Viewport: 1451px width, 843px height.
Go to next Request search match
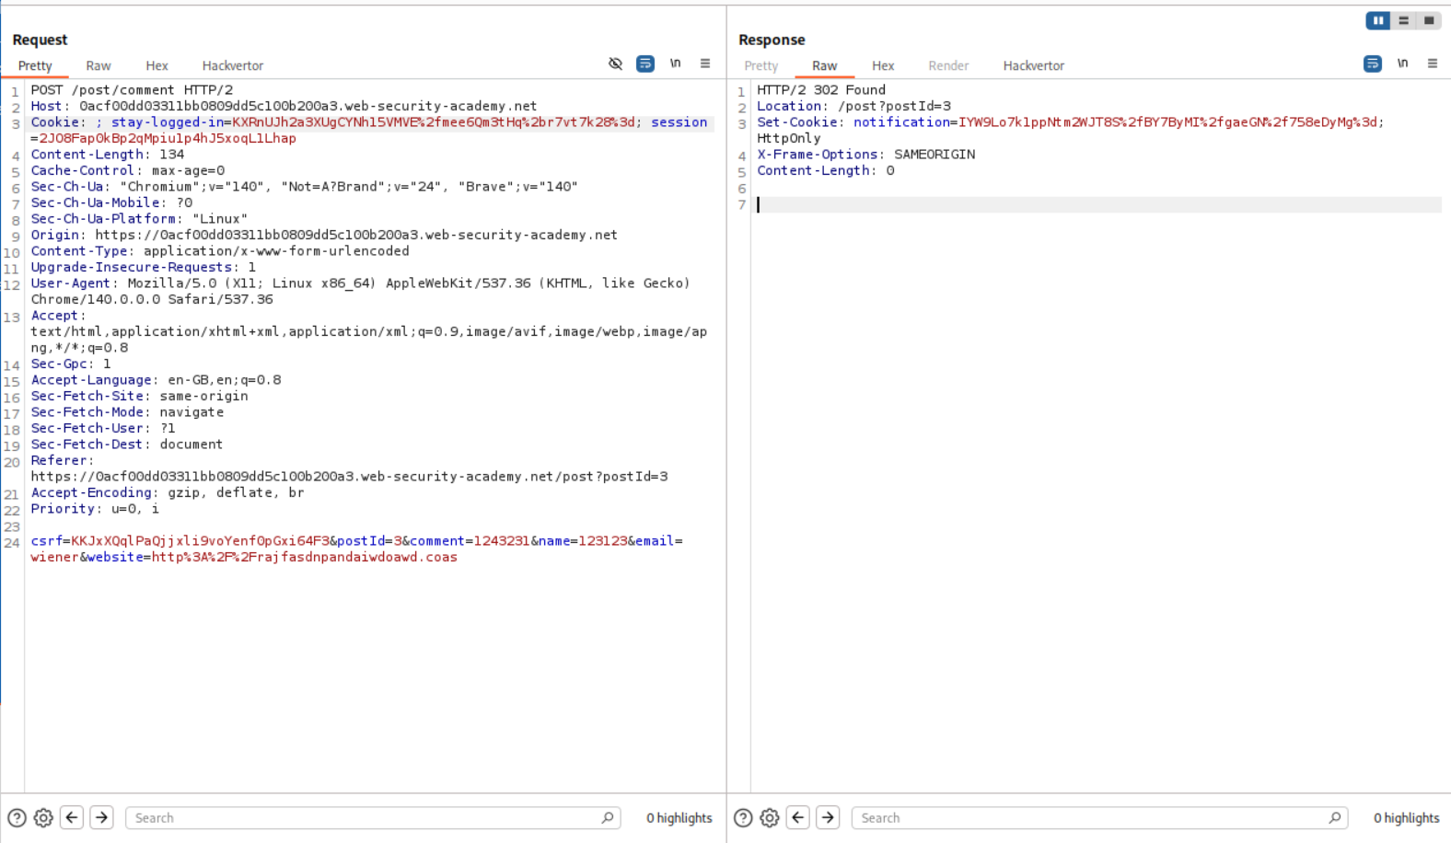point(101,817)
